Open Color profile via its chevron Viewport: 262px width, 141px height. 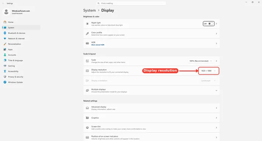217,33
